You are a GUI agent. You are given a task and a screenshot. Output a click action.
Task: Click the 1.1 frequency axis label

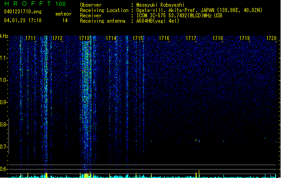tap(4, 58)
